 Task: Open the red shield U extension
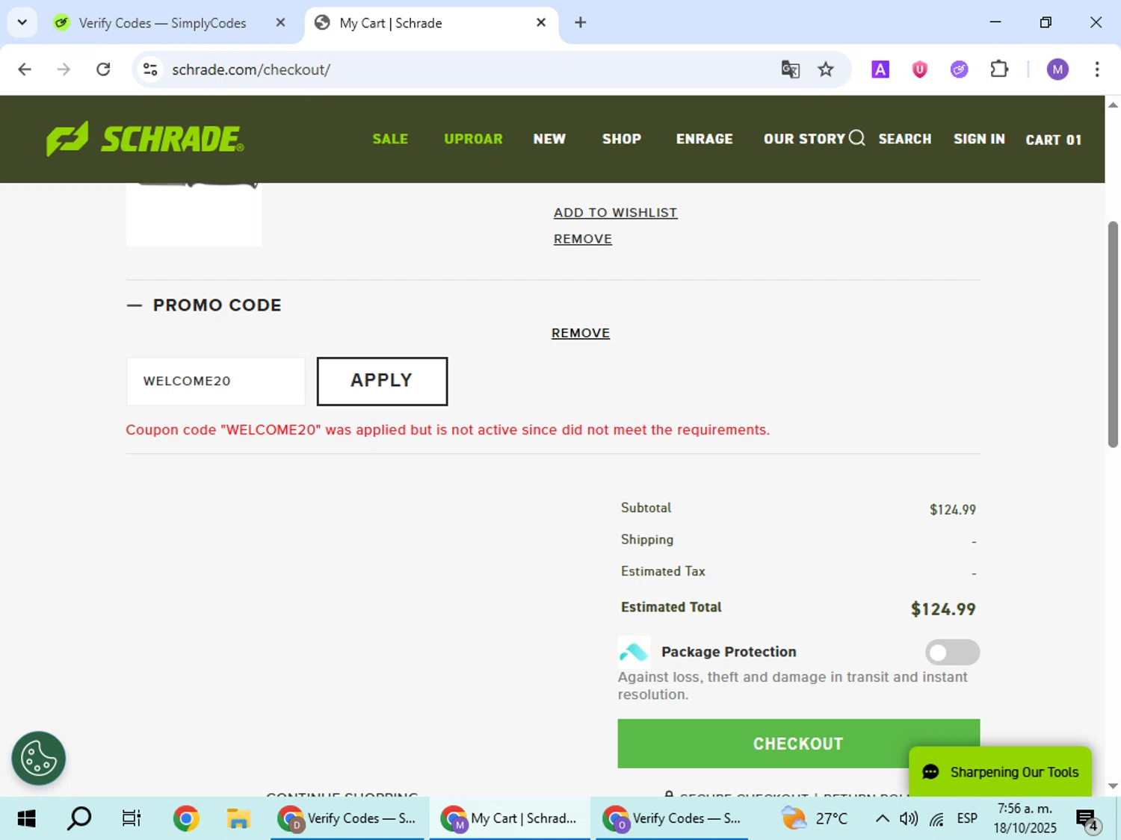click(919, 69)
